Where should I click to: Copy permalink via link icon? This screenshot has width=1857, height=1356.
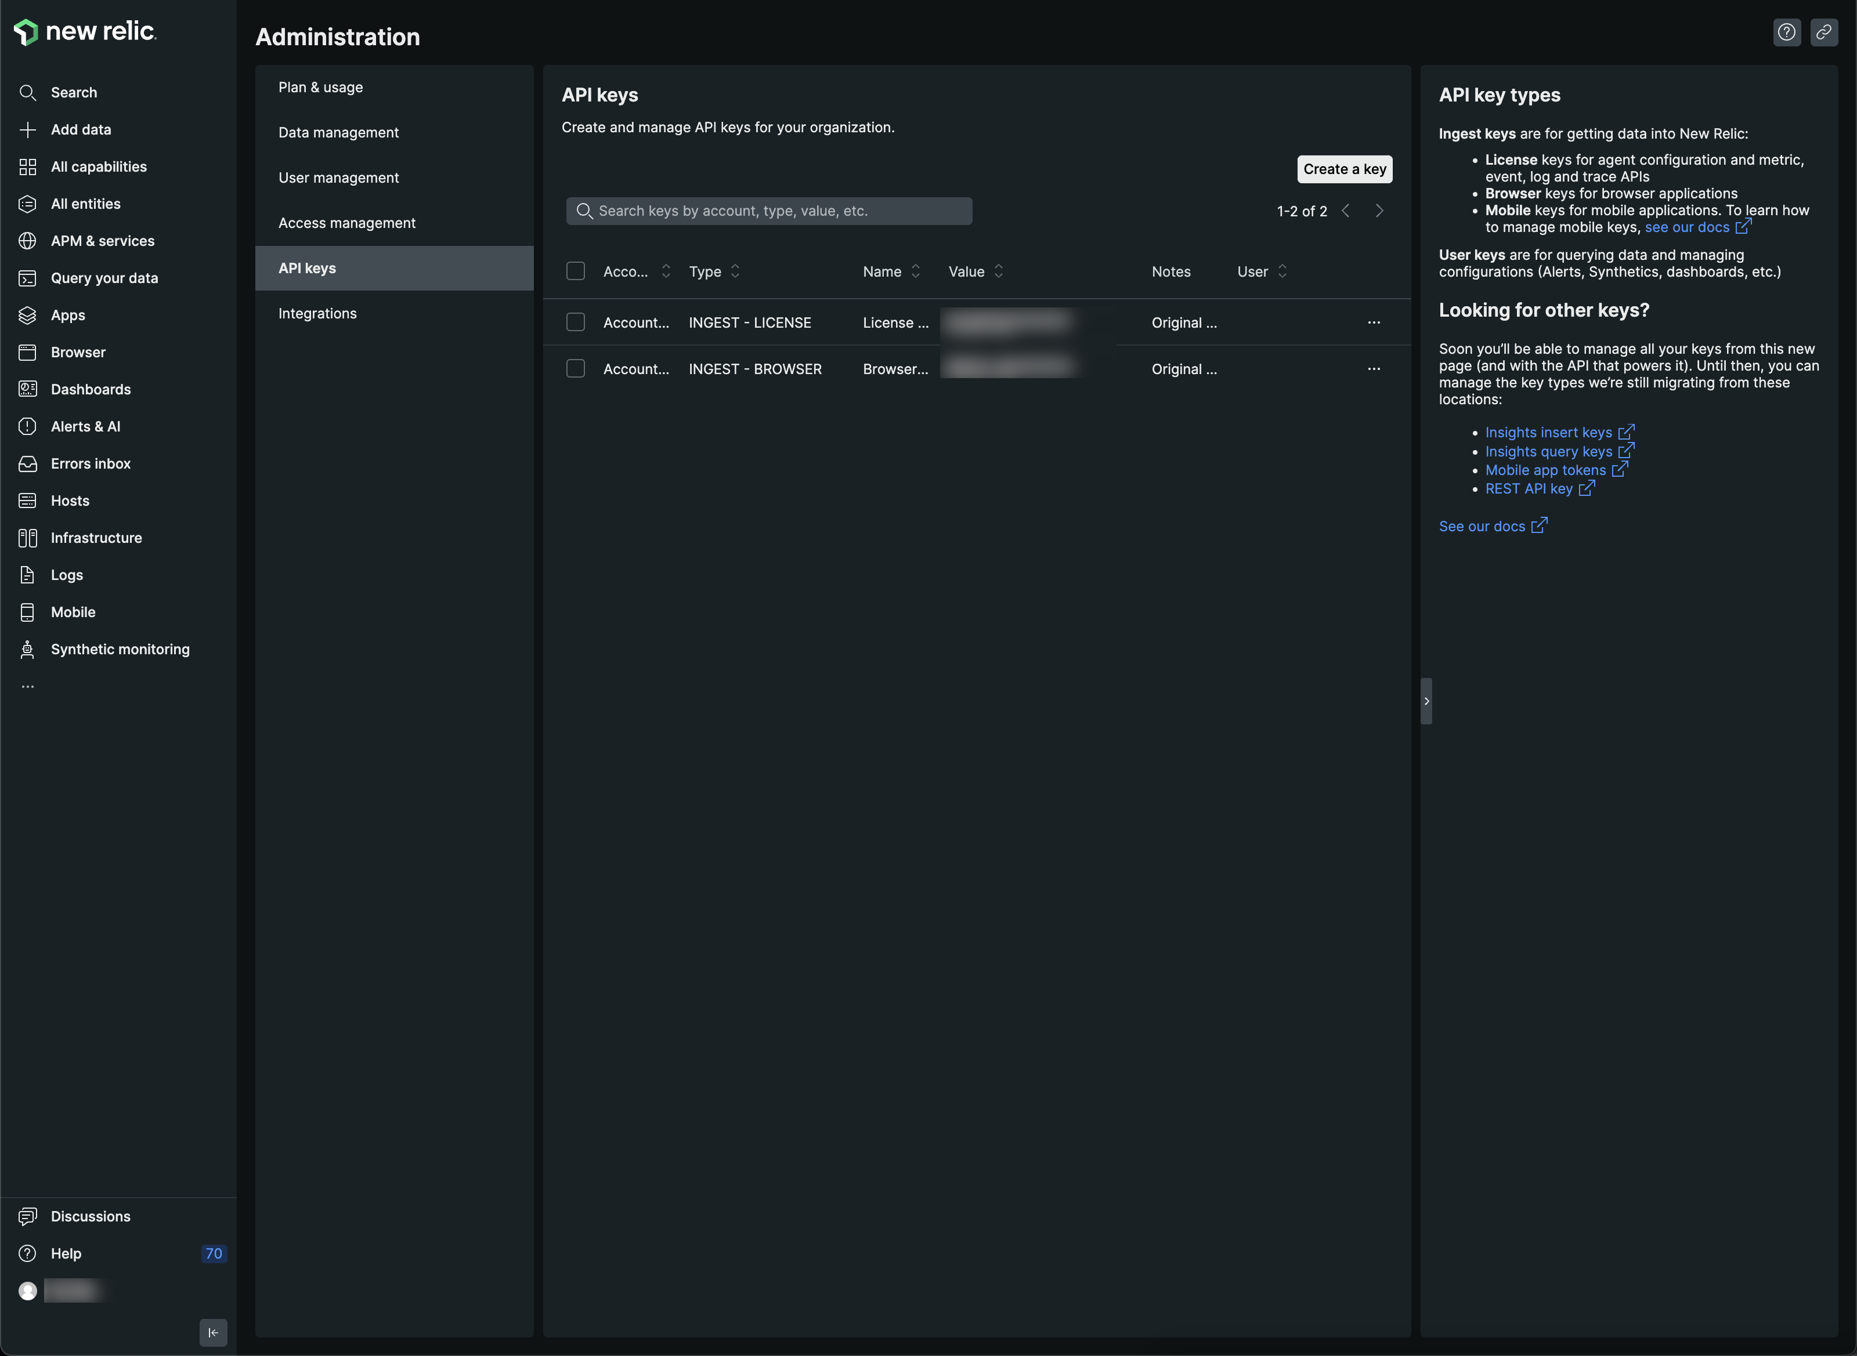(x=1824, y=32)
